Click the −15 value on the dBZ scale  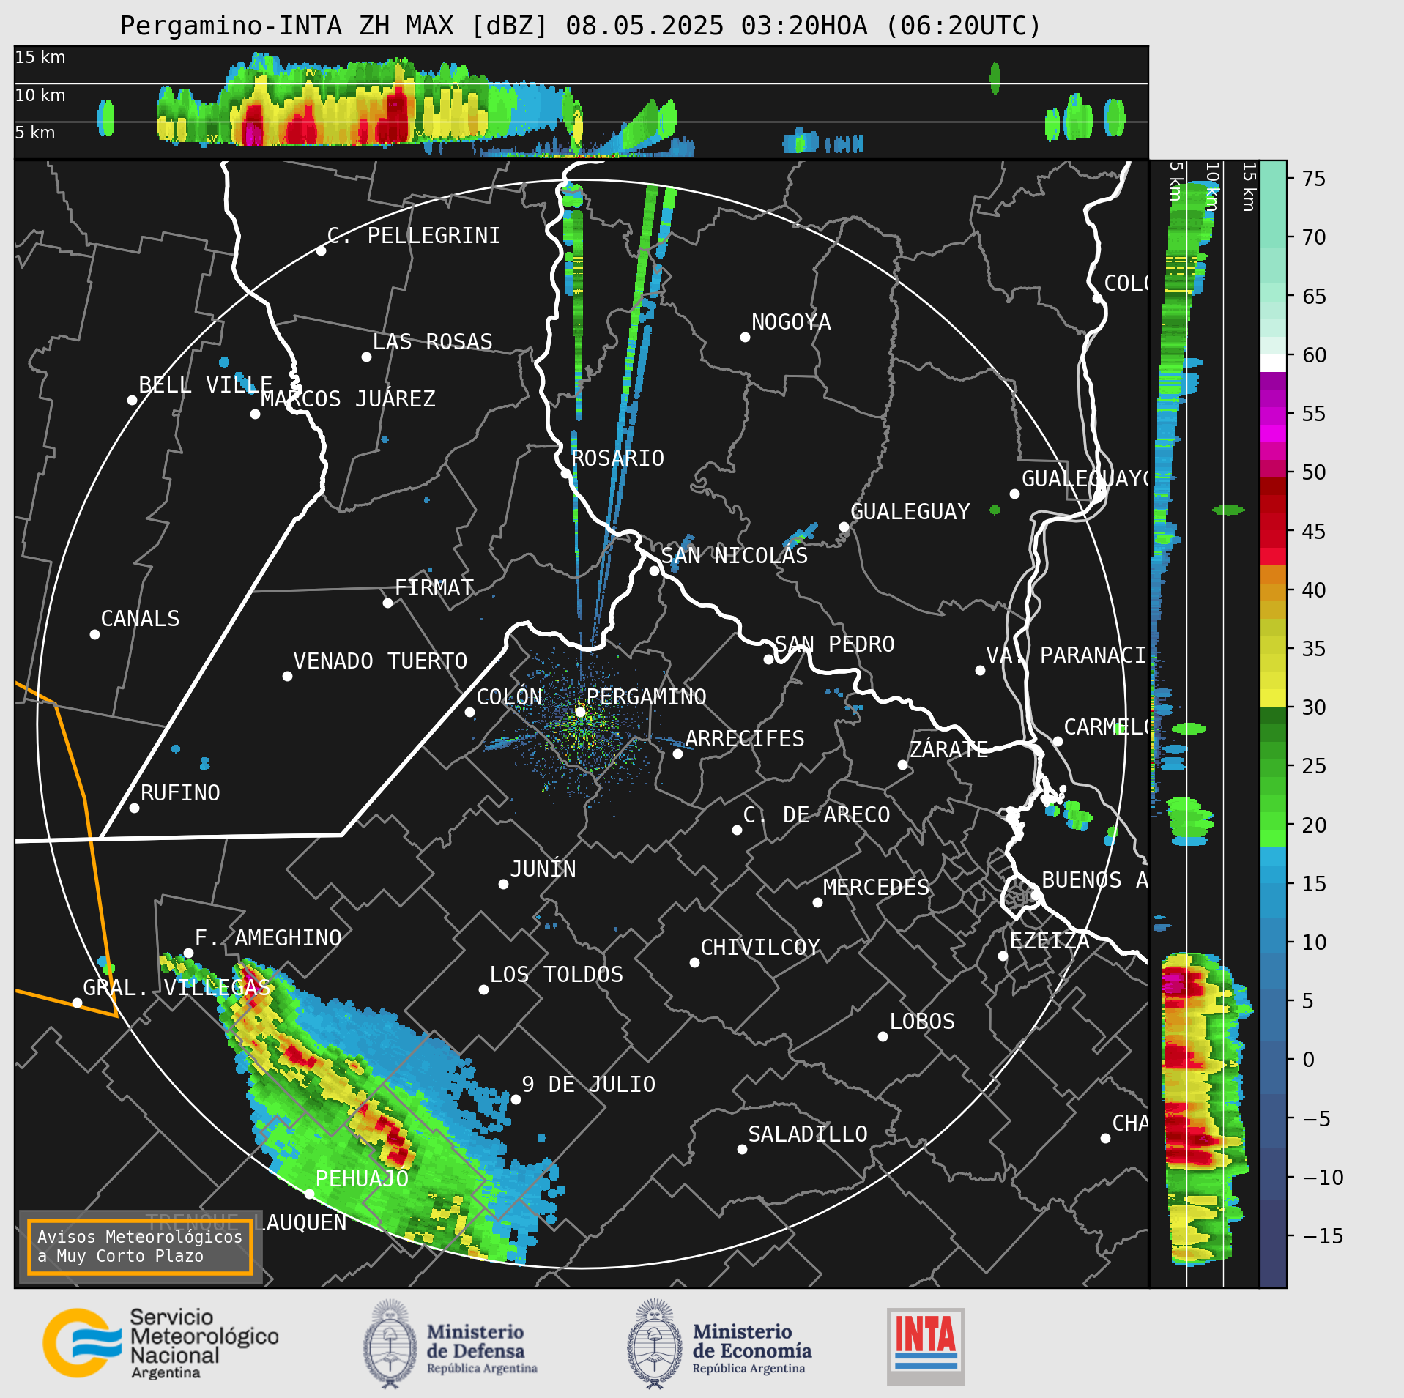(x=1323, y=1235)
